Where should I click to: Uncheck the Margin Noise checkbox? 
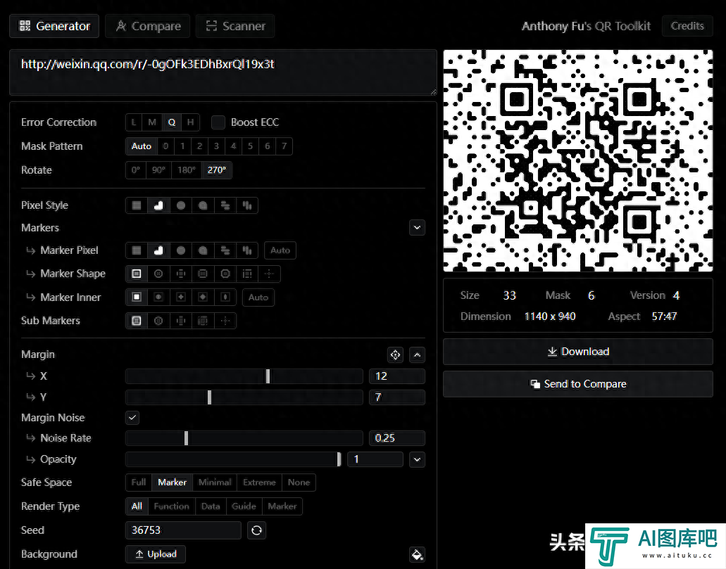[x=132, y=418]
